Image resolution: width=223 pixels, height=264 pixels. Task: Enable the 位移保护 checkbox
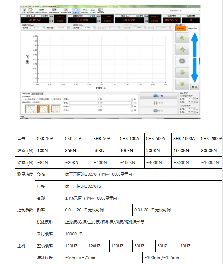[x=181, y=106]
